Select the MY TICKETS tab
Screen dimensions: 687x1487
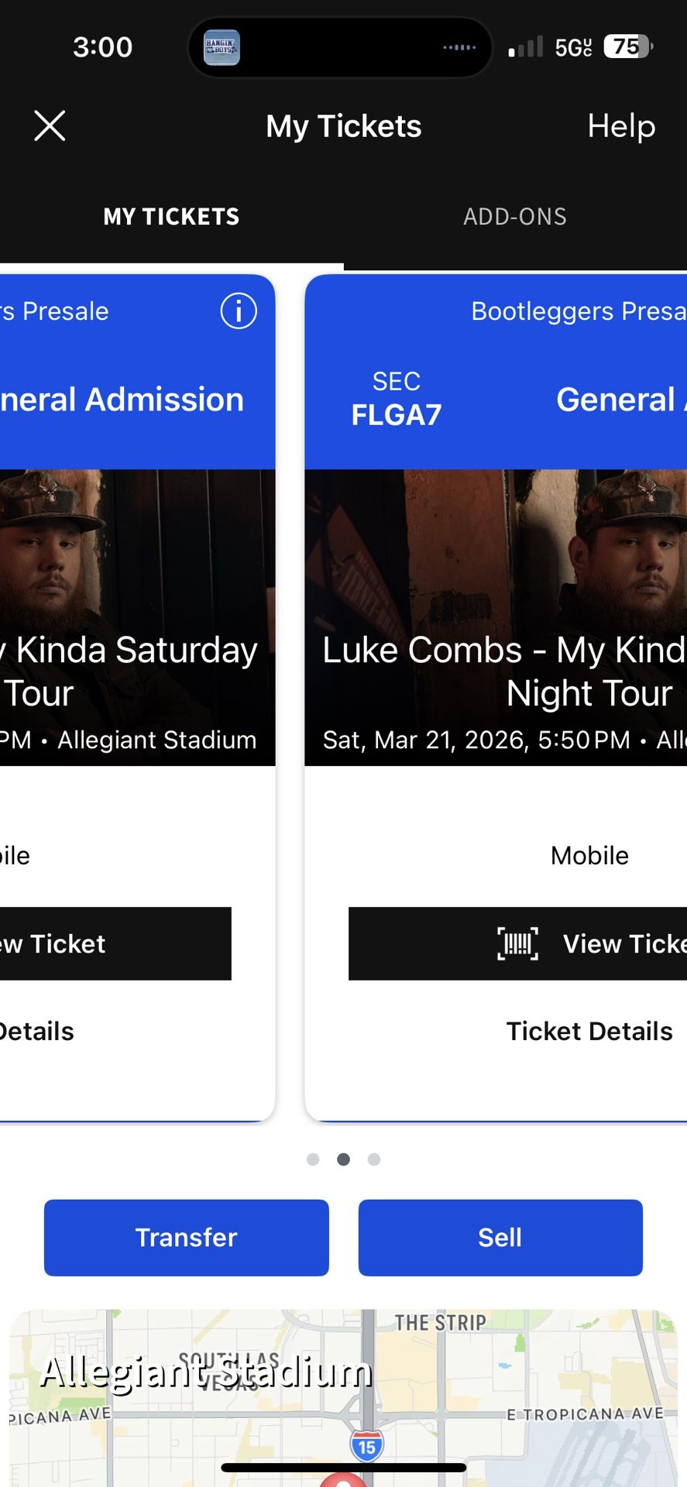click(x=171, y=217)
